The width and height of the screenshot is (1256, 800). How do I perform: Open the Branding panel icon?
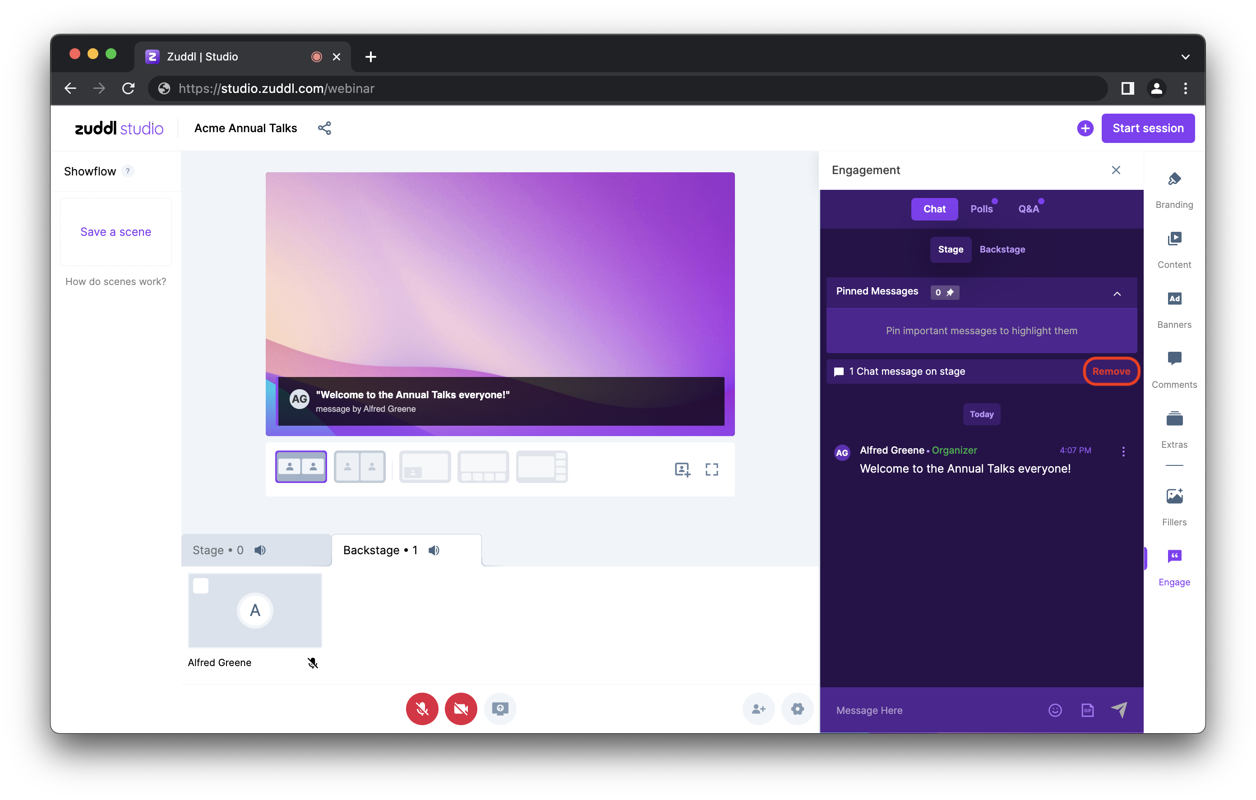pyautogui.click(x=1173, y=180)
